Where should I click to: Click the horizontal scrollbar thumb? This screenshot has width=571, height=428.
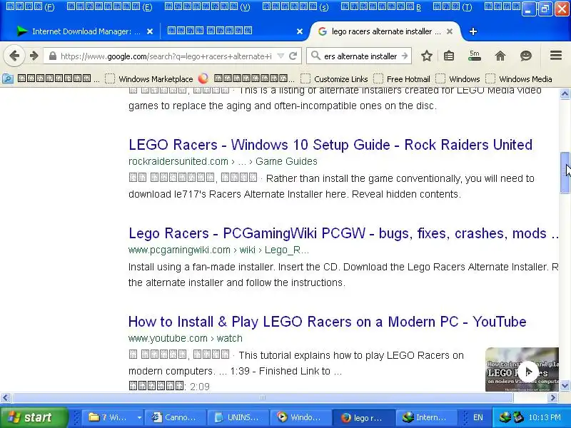click(x=263, y=397)
